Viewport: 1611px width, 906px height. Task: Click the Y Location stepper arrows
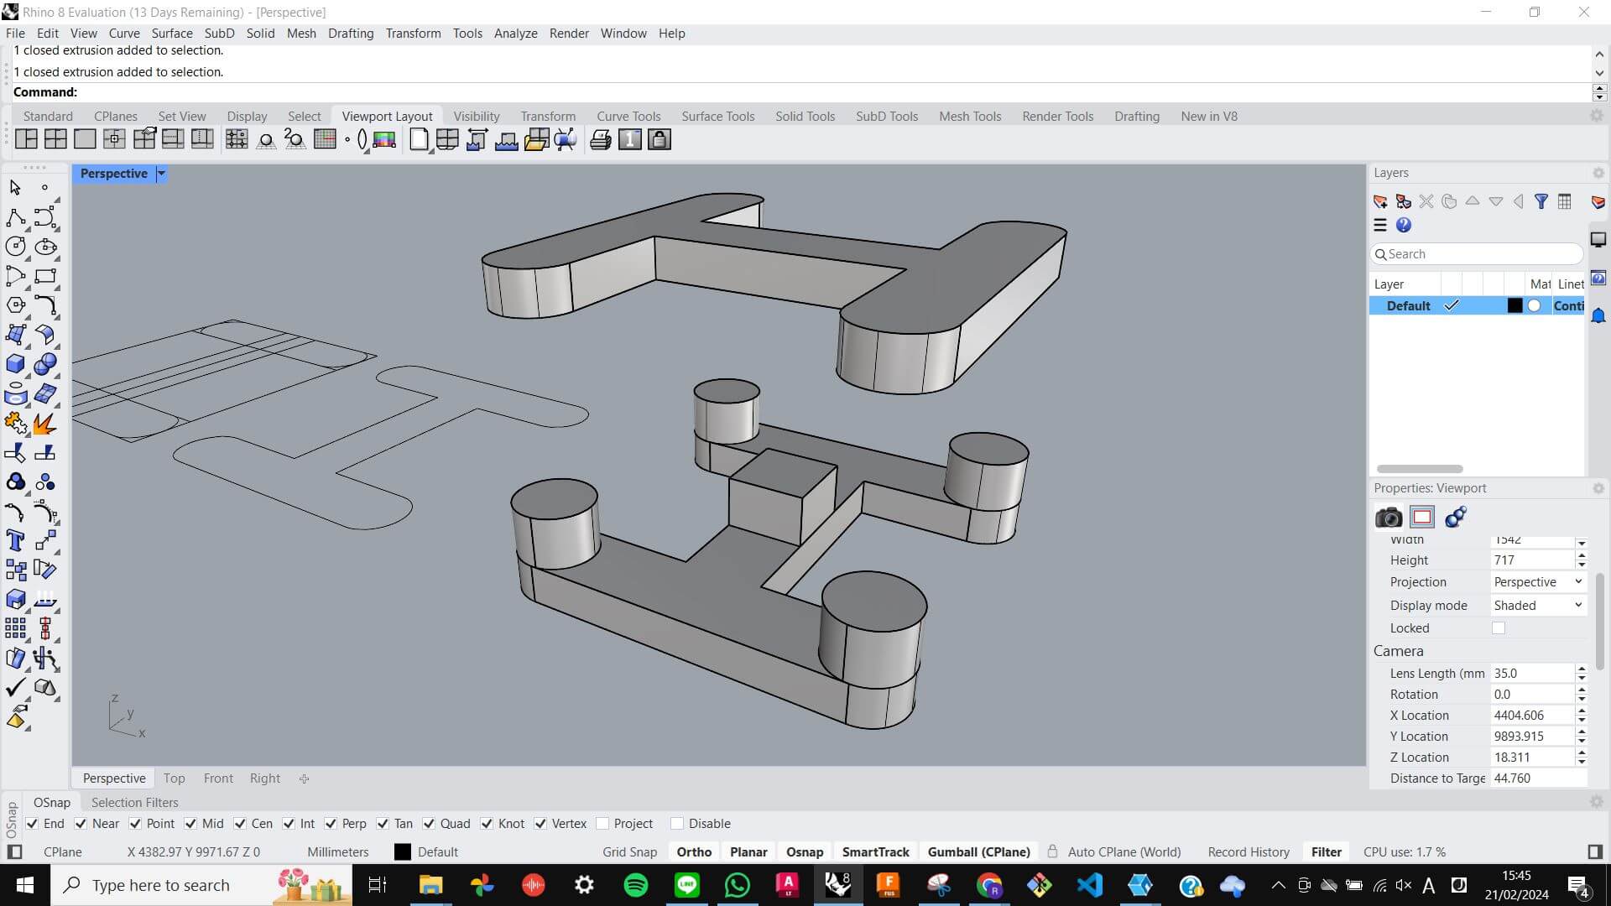tap(1582, 737)
